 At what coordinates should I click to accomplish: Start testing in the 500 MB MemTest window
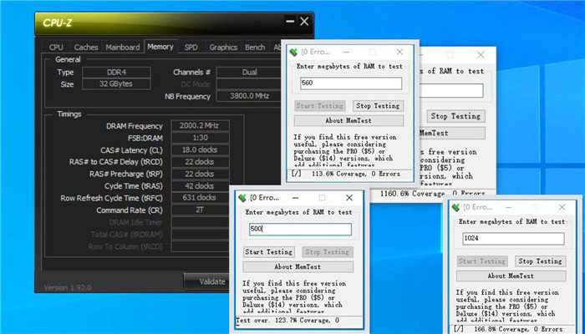(268, 252)
